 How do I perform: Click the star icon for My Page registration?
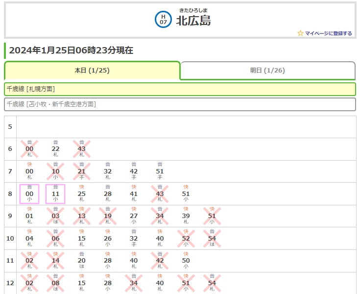(x=300, y=33)
